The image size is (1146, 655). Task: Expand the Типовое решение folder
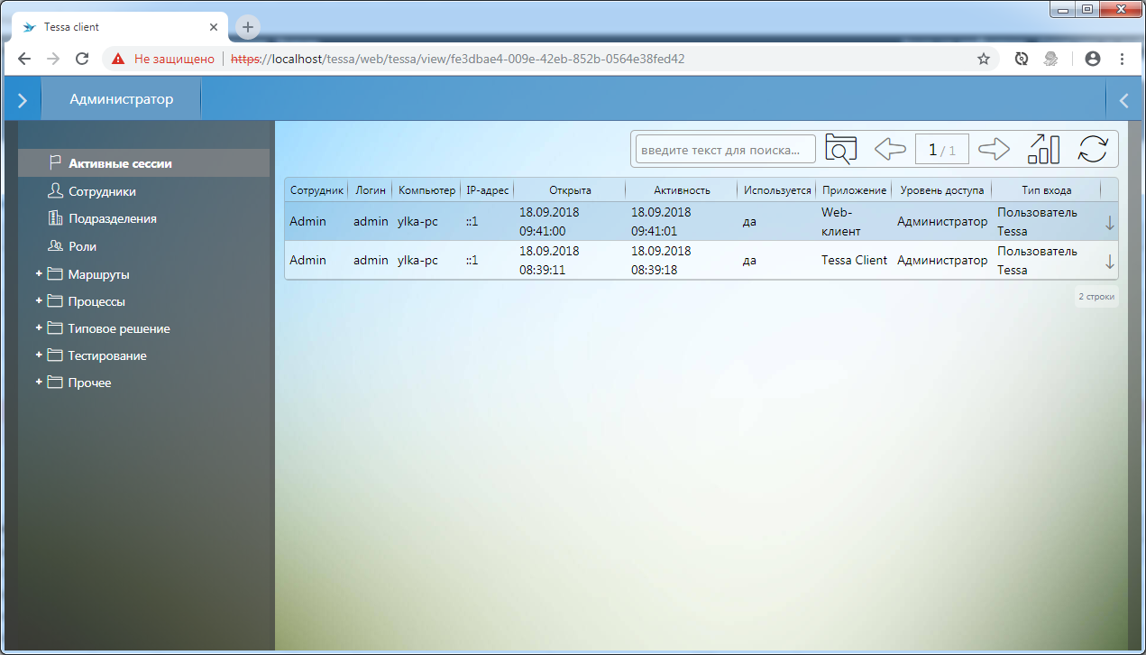coord(39,328)
